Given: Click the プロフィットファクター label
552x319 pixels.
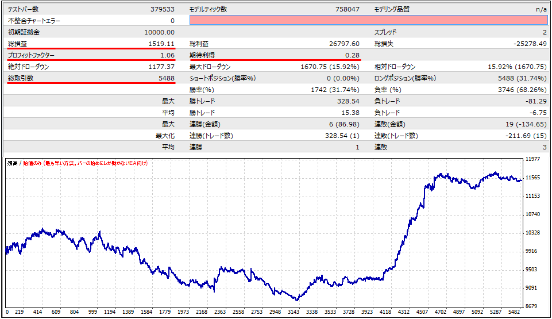Looking at the screenshot, I should [x=32, y=55].
